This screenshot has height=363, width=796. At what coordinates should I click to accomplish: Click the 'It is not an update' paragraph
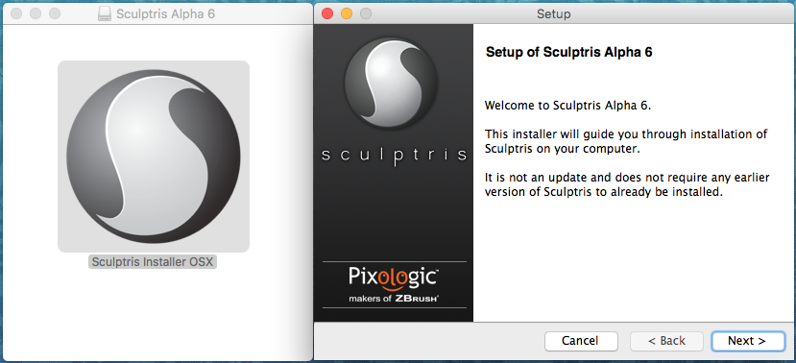(x=627, y=184)
